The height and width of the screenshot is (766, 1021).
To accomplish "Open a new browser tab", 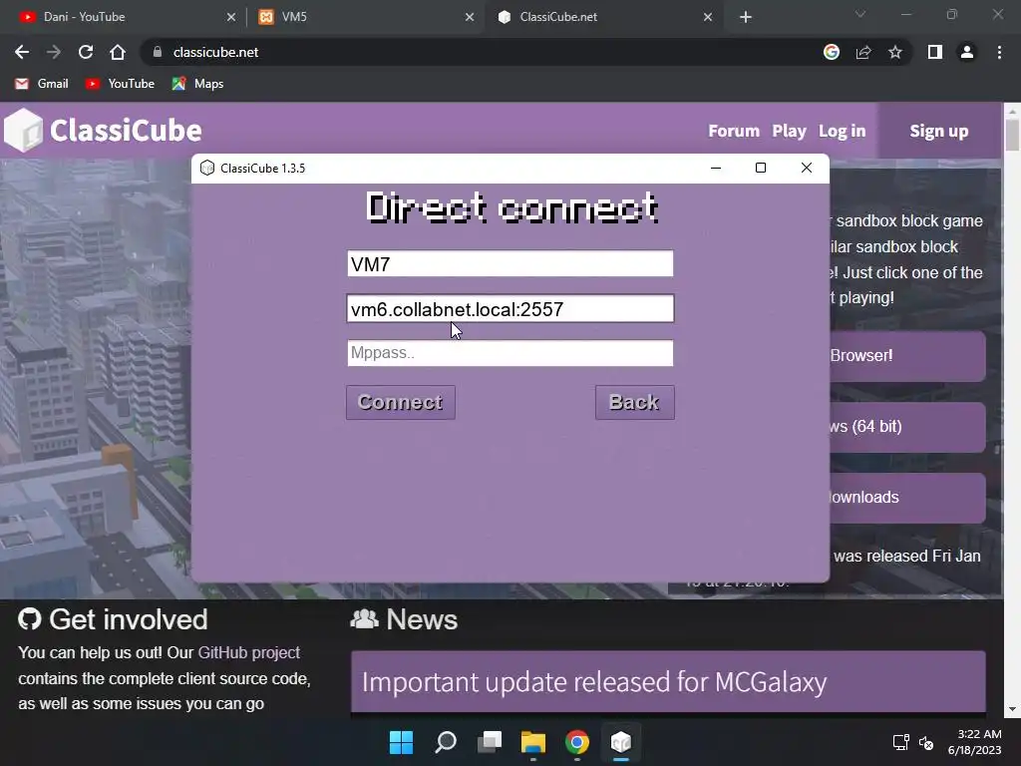I will click(746, 17).
